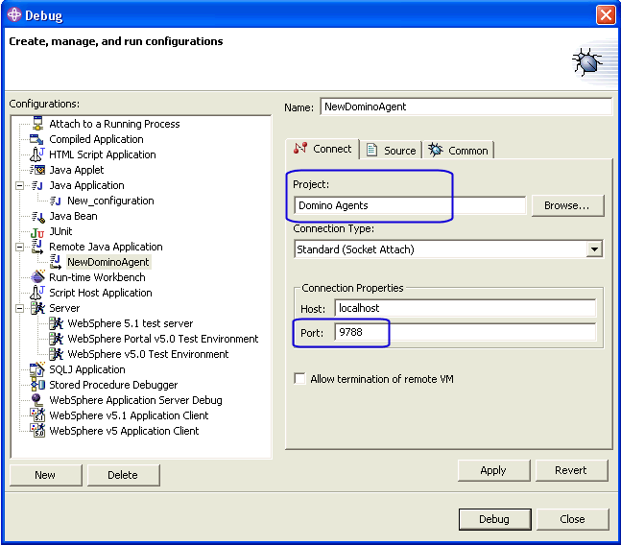621x545 pixels.
Task: Click the SQLJ Application icon
Action: (x=37, y=368)
